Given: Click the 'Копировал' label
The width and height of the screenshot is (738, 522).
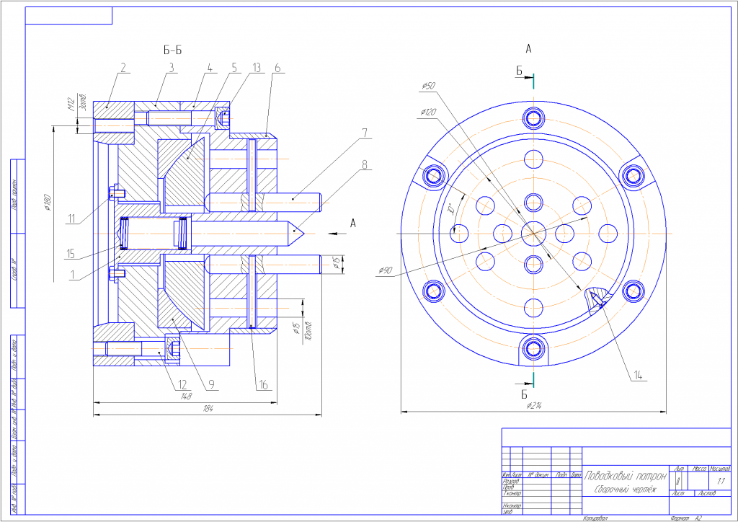Looking at the screenshot, I should tap(595, 518).
